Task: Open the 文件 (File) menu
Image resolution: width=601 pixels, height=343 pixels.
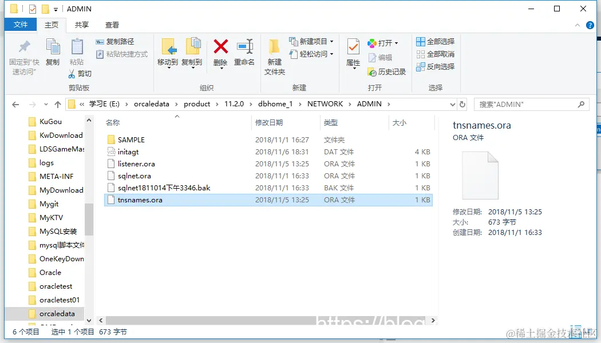Action: [x=20, y=25]
